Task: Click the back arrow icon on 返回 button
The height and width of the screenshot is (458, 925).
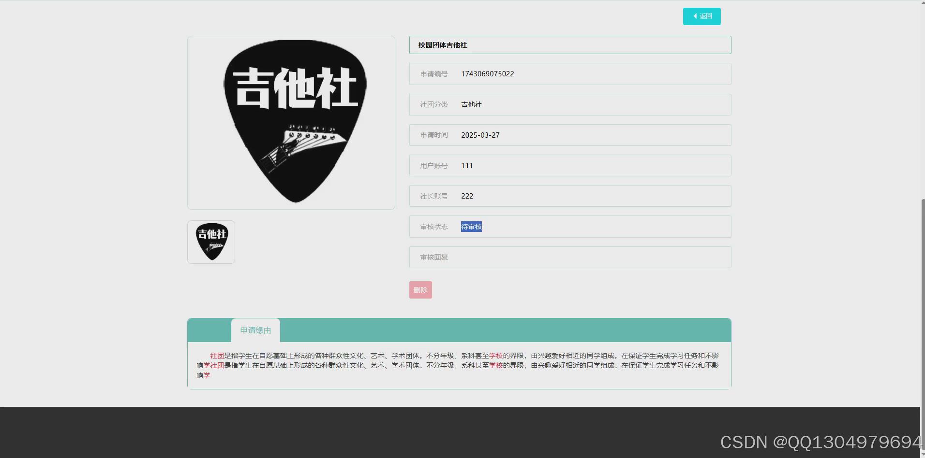Action: point(694,16)
